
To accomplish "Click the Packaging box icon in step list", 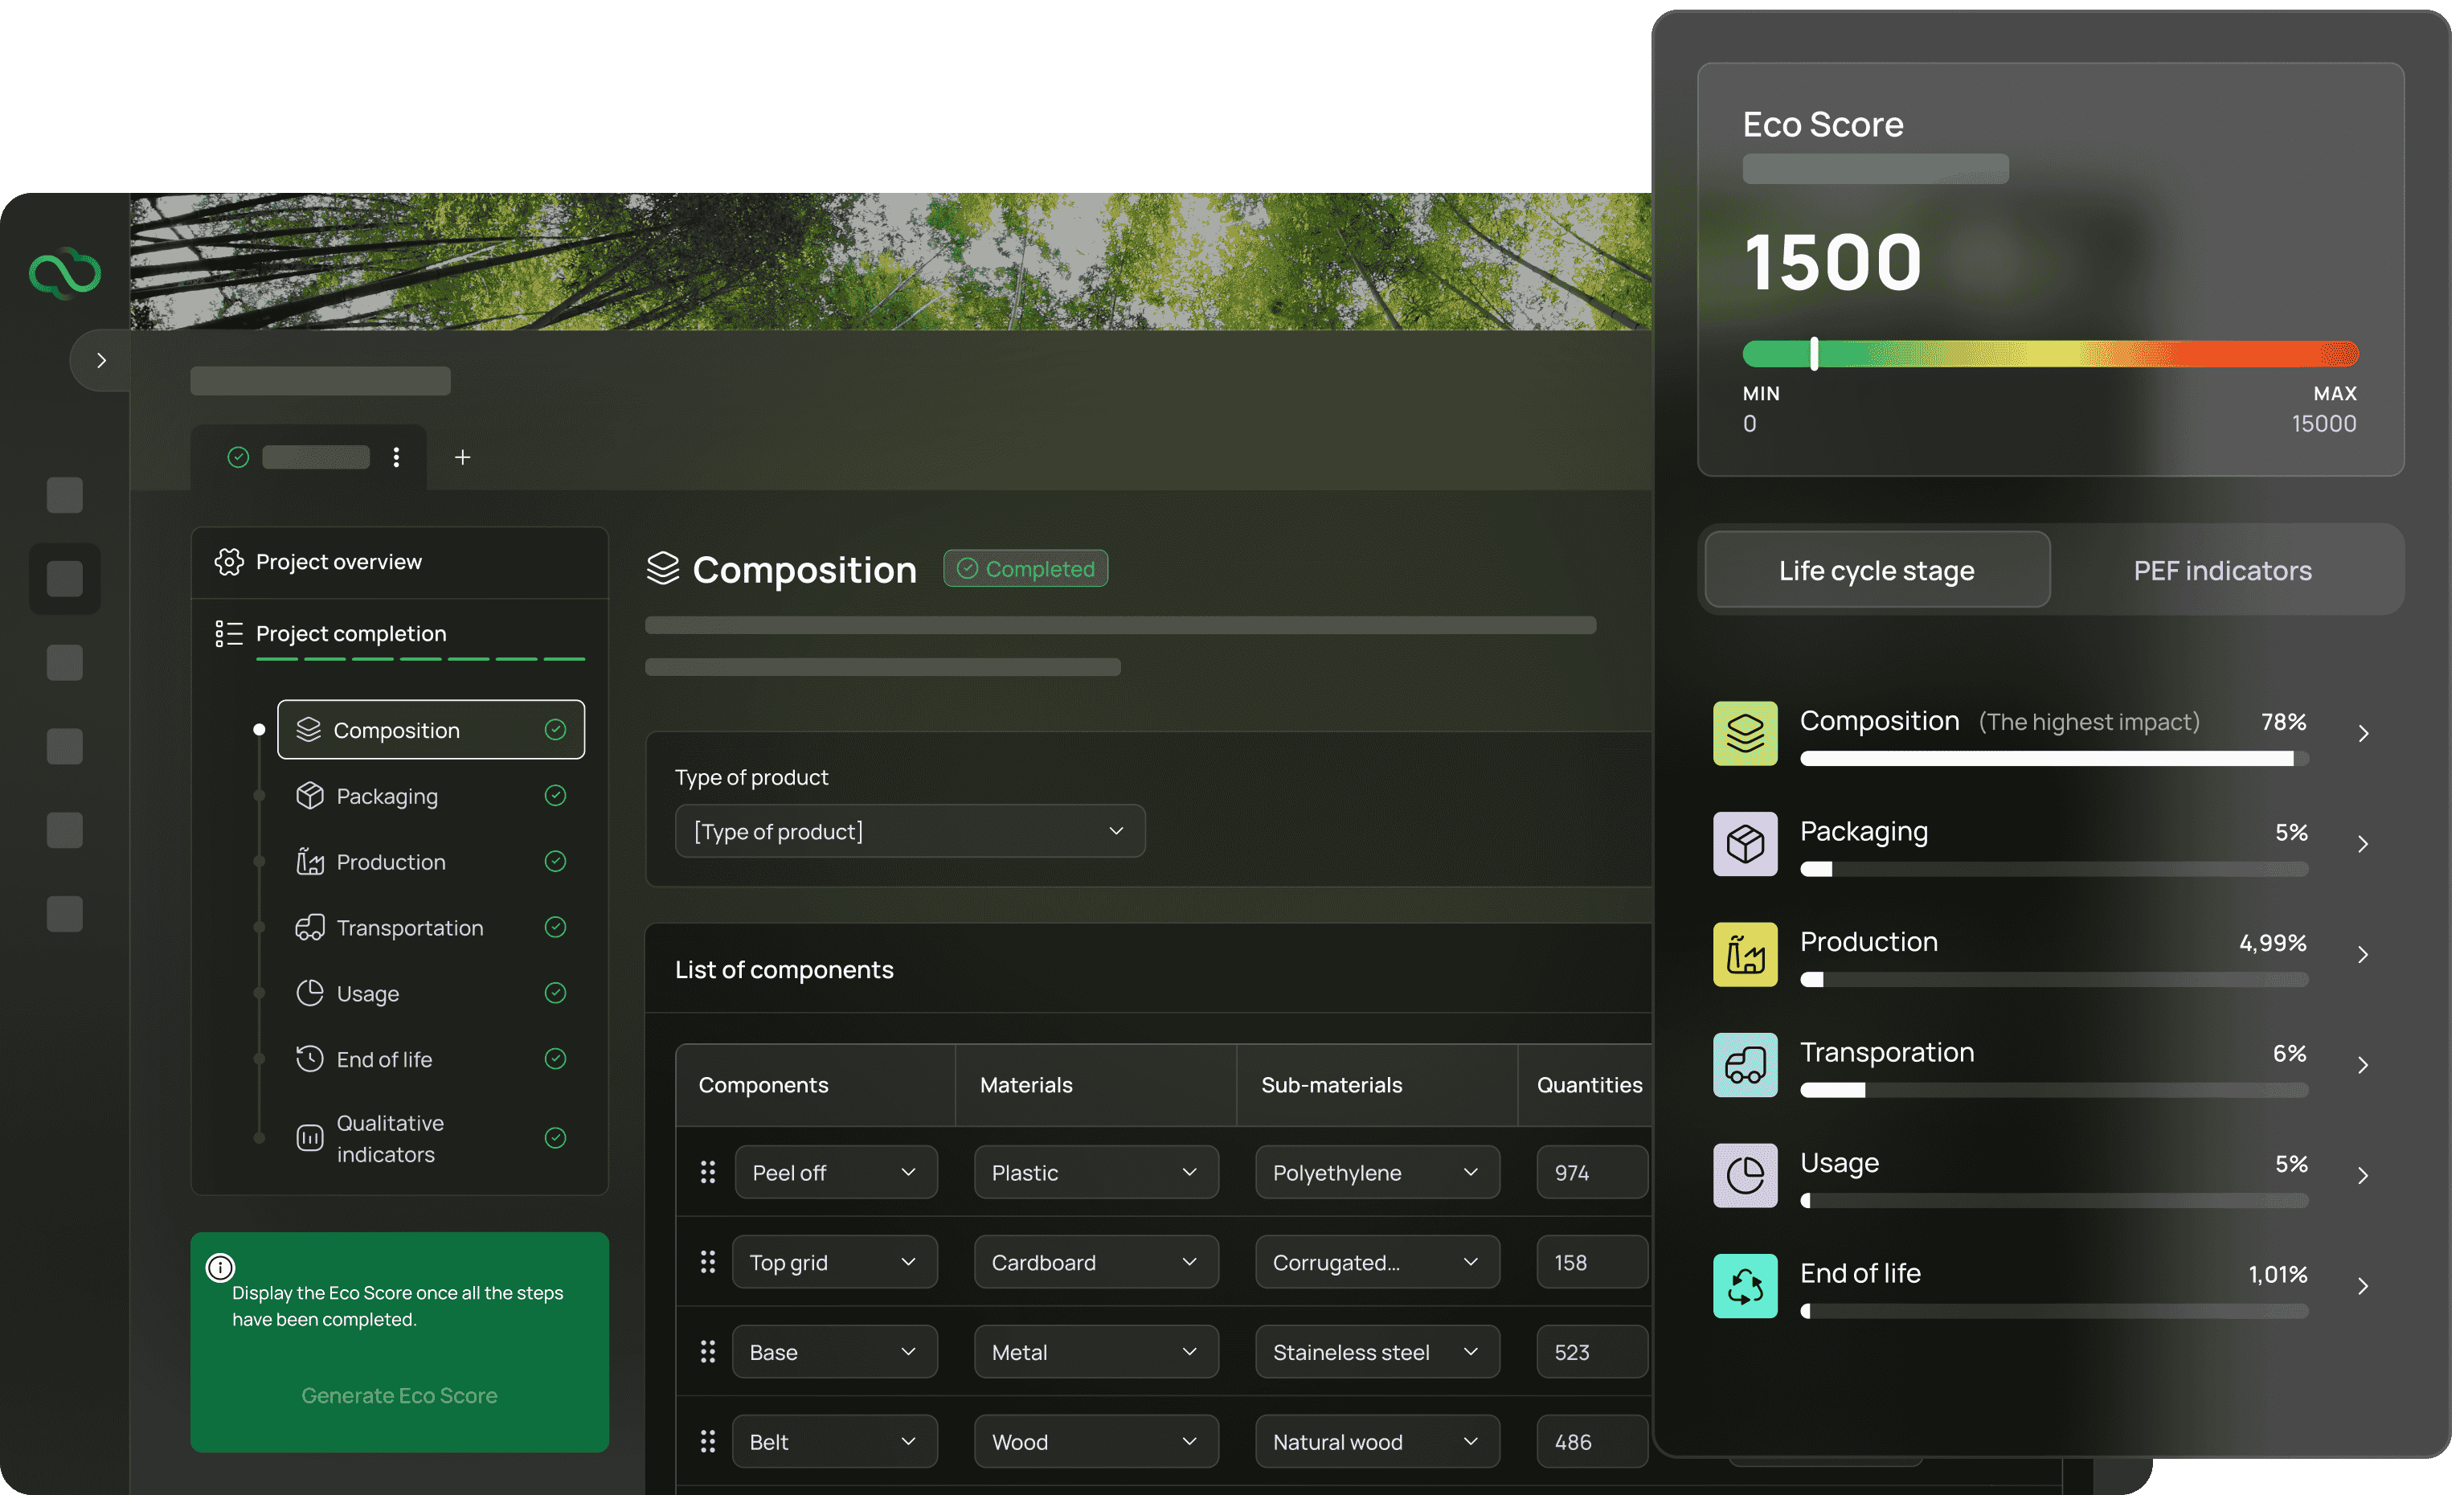I will coord(309,795).
